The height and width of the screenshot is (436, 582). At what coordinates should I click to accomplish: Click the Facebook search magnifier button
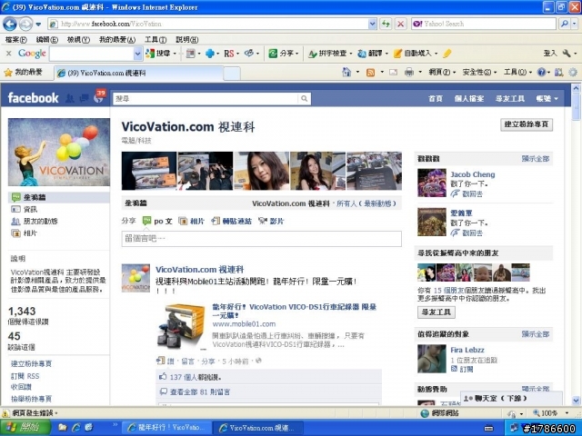point(304,99)
